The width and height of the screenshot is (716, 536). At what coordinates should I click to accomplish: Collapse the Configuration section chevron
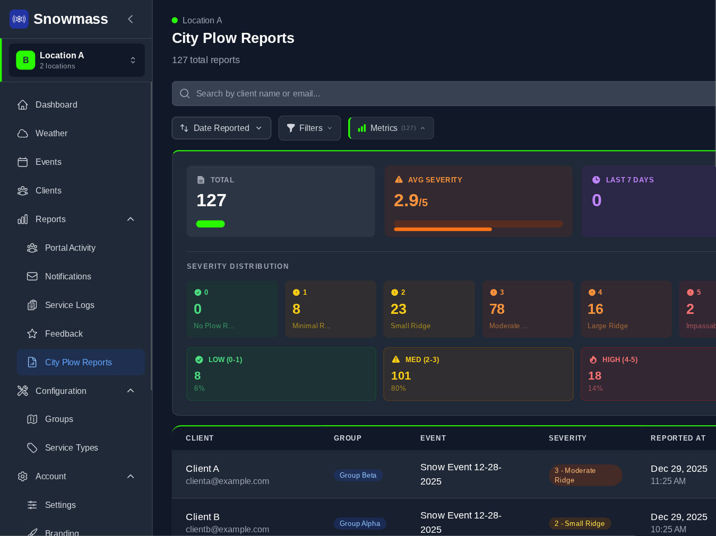click(x=131, y=391)
